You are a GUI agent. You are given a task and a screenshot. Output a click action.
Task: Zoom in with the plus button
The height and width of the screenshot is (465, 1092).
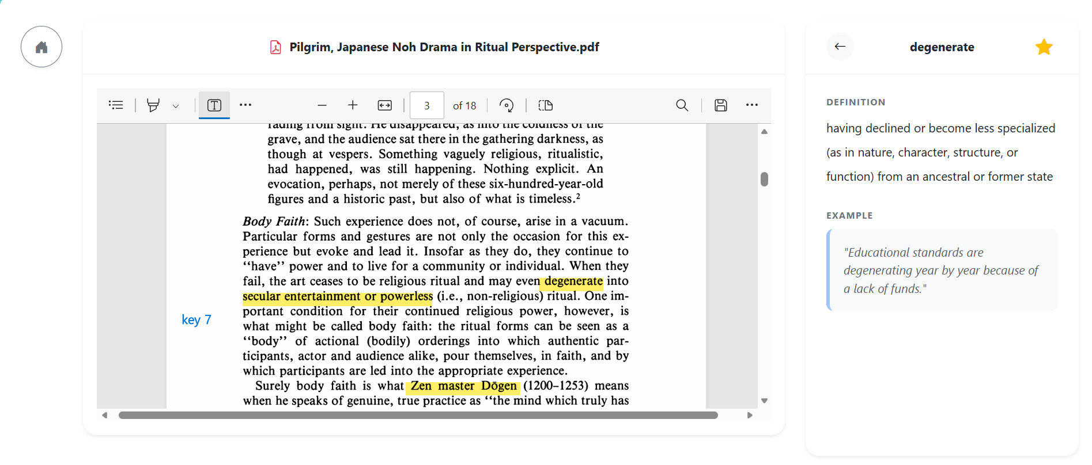click(353, 105)
